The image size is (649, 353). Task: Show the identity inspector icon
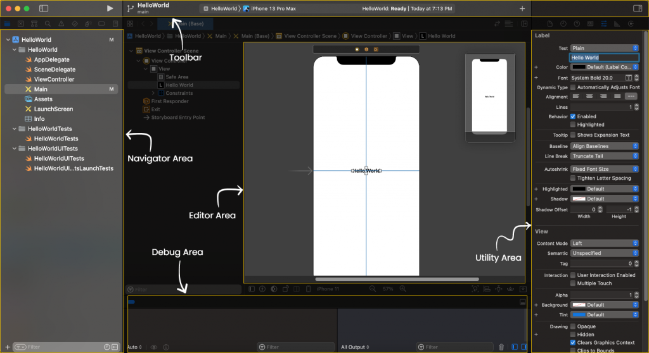click(590, 23)
